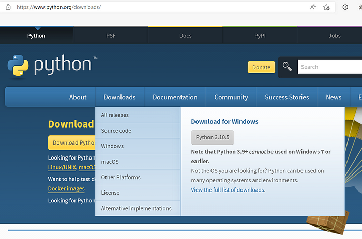Click the magnifying glass search icon
This screenshot has width=362, height=239.
[287, 67]
